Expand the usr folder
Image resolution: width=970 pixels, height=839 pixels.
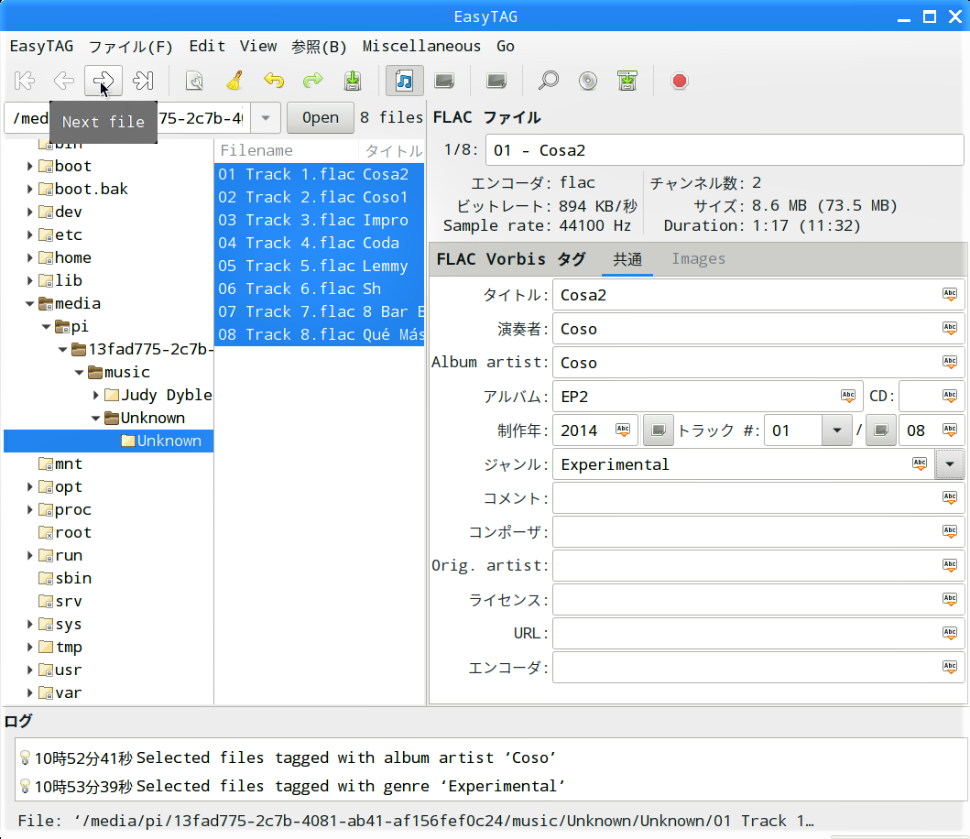pos(29,670)
